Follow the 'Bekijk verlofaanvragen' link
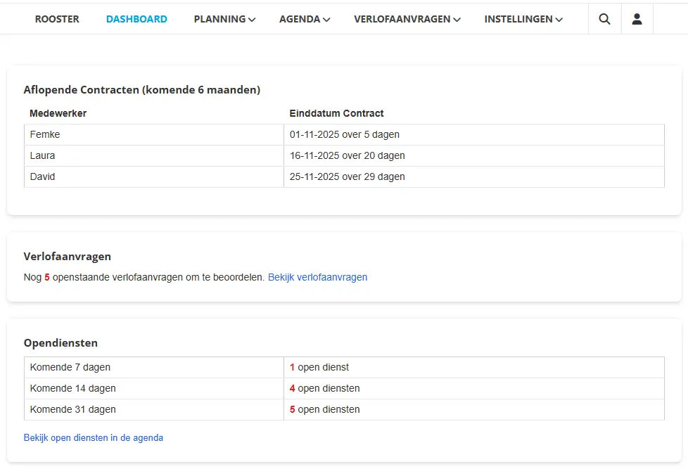The height and width of the screenshot is (469, 688). click(317, 277)
